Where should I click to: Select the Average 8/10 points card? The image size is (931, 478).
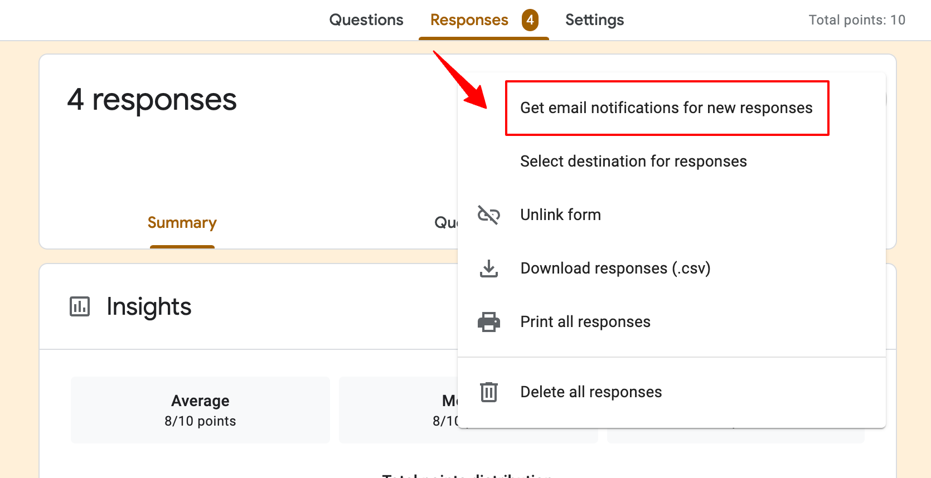200,410
